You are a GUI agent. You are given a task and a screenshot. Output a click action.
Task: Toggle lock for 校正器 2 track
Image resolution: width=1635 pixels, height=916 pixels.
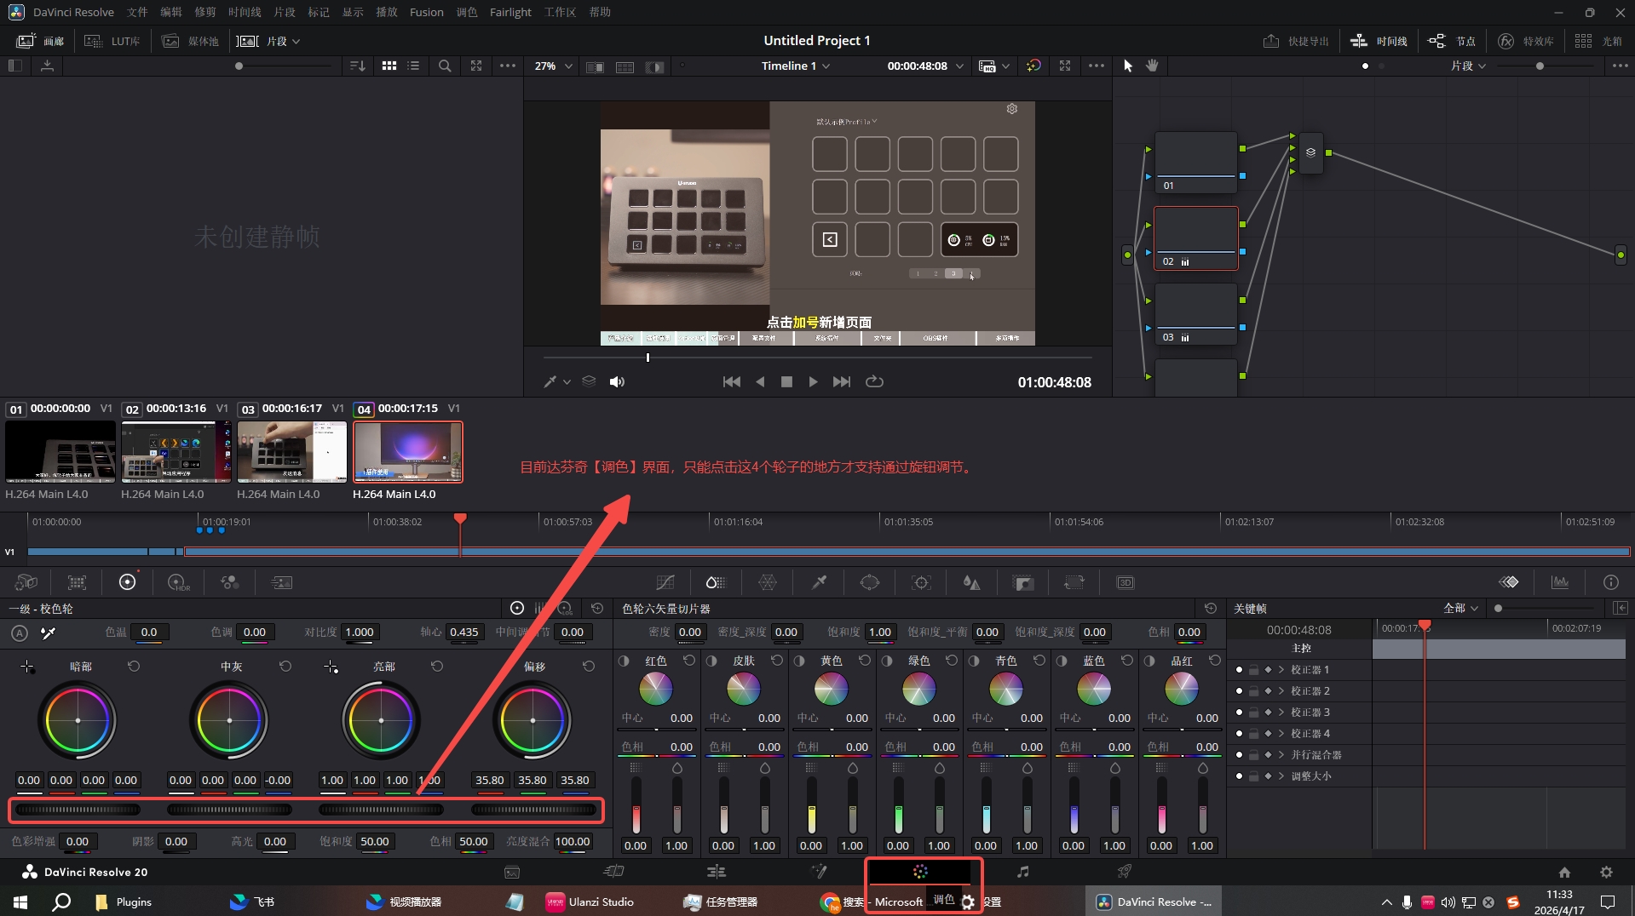(x=1253, y=691)
